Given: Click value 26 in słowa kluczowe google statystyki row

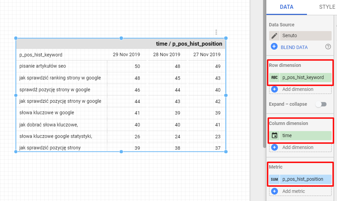Looking at the screenshot, I should tap(137, 136).
